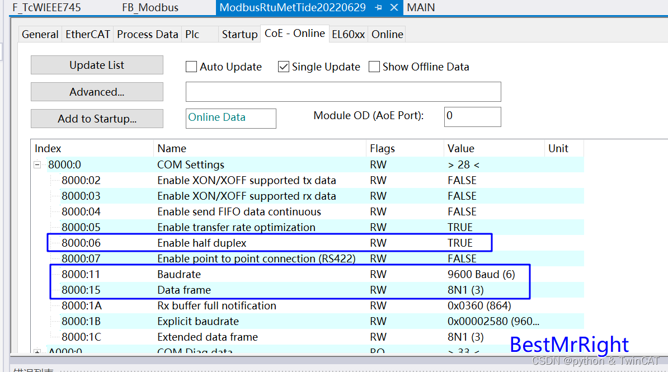Viewport: 668px width, 372px height.
Task: Switch to the Process Data tab
Action: (x=147, y=34)
